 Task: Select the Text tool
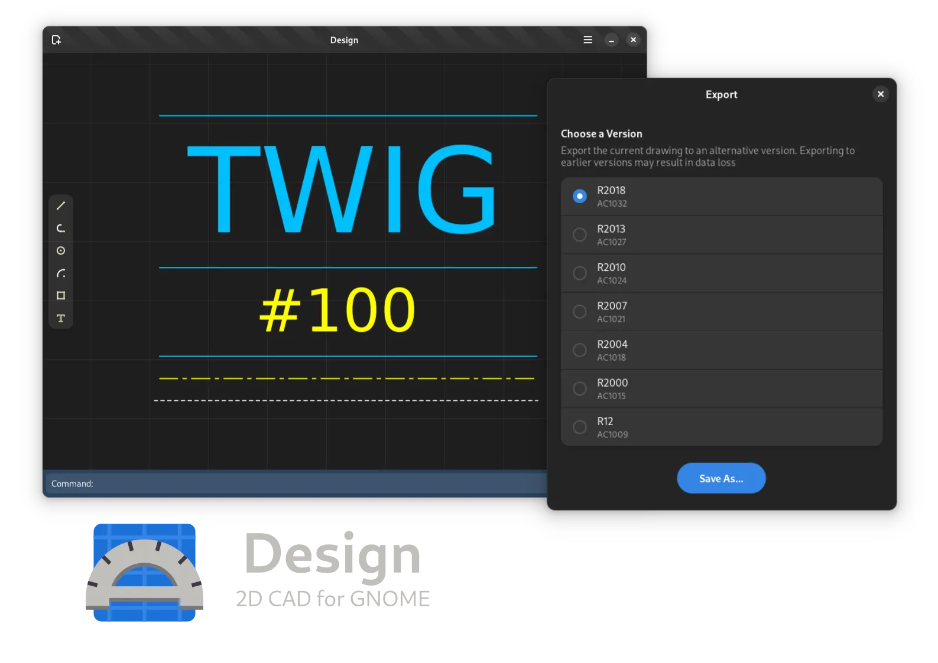(x=61, y=318)
